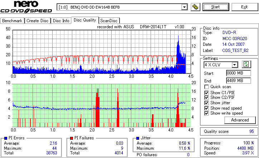Click the PI Errors total 38763
259x158 pixels.
click(x=52, y=153)
